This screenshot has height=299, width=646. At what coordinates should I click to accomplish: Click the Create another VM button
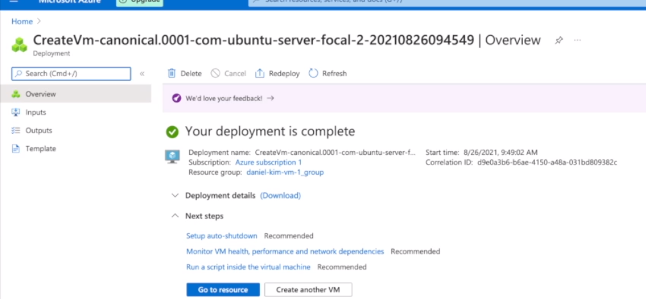308,289
